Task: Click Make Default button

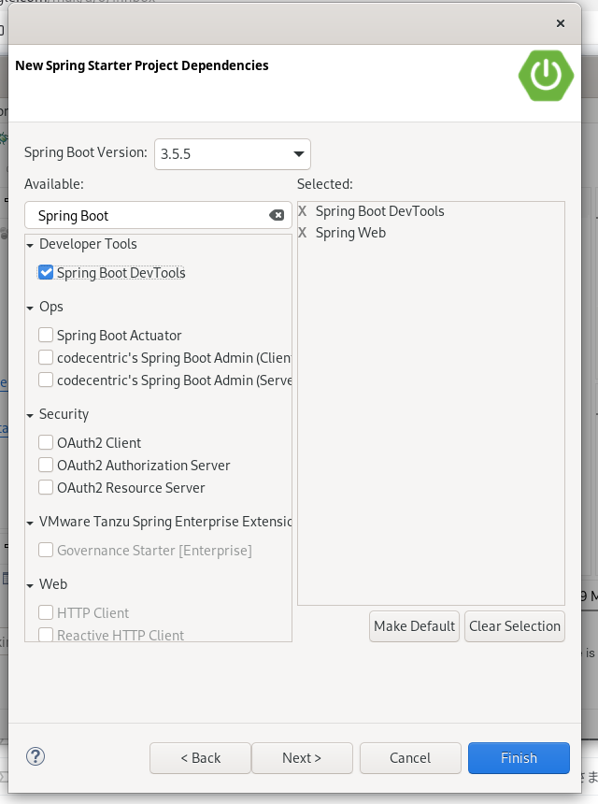Action: coord(414,626)
